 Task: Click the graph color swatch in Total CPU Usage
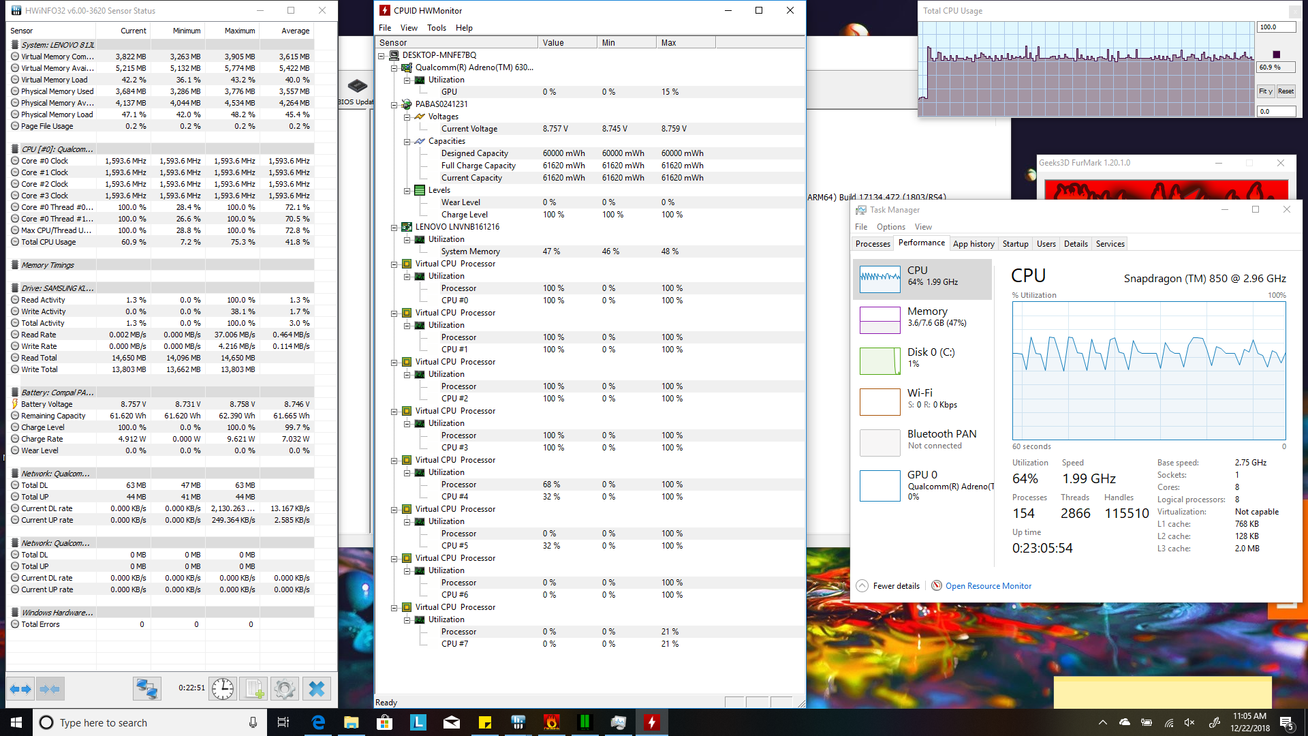point(1277,55)
